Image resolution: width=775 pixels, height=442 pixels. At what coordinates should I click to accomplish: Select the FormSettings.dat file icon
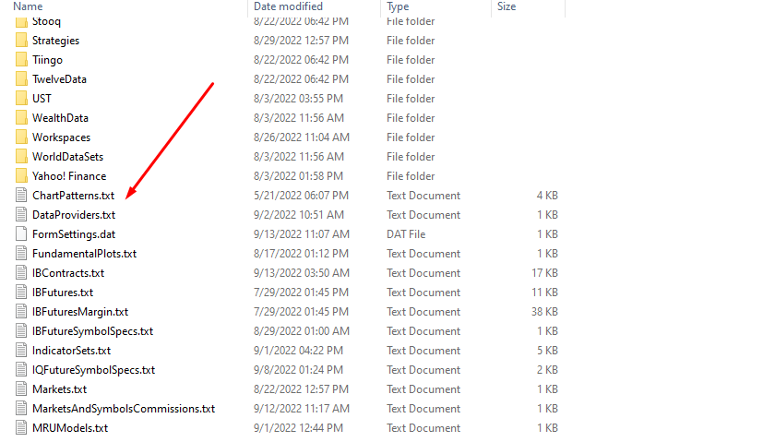[22, 234]
